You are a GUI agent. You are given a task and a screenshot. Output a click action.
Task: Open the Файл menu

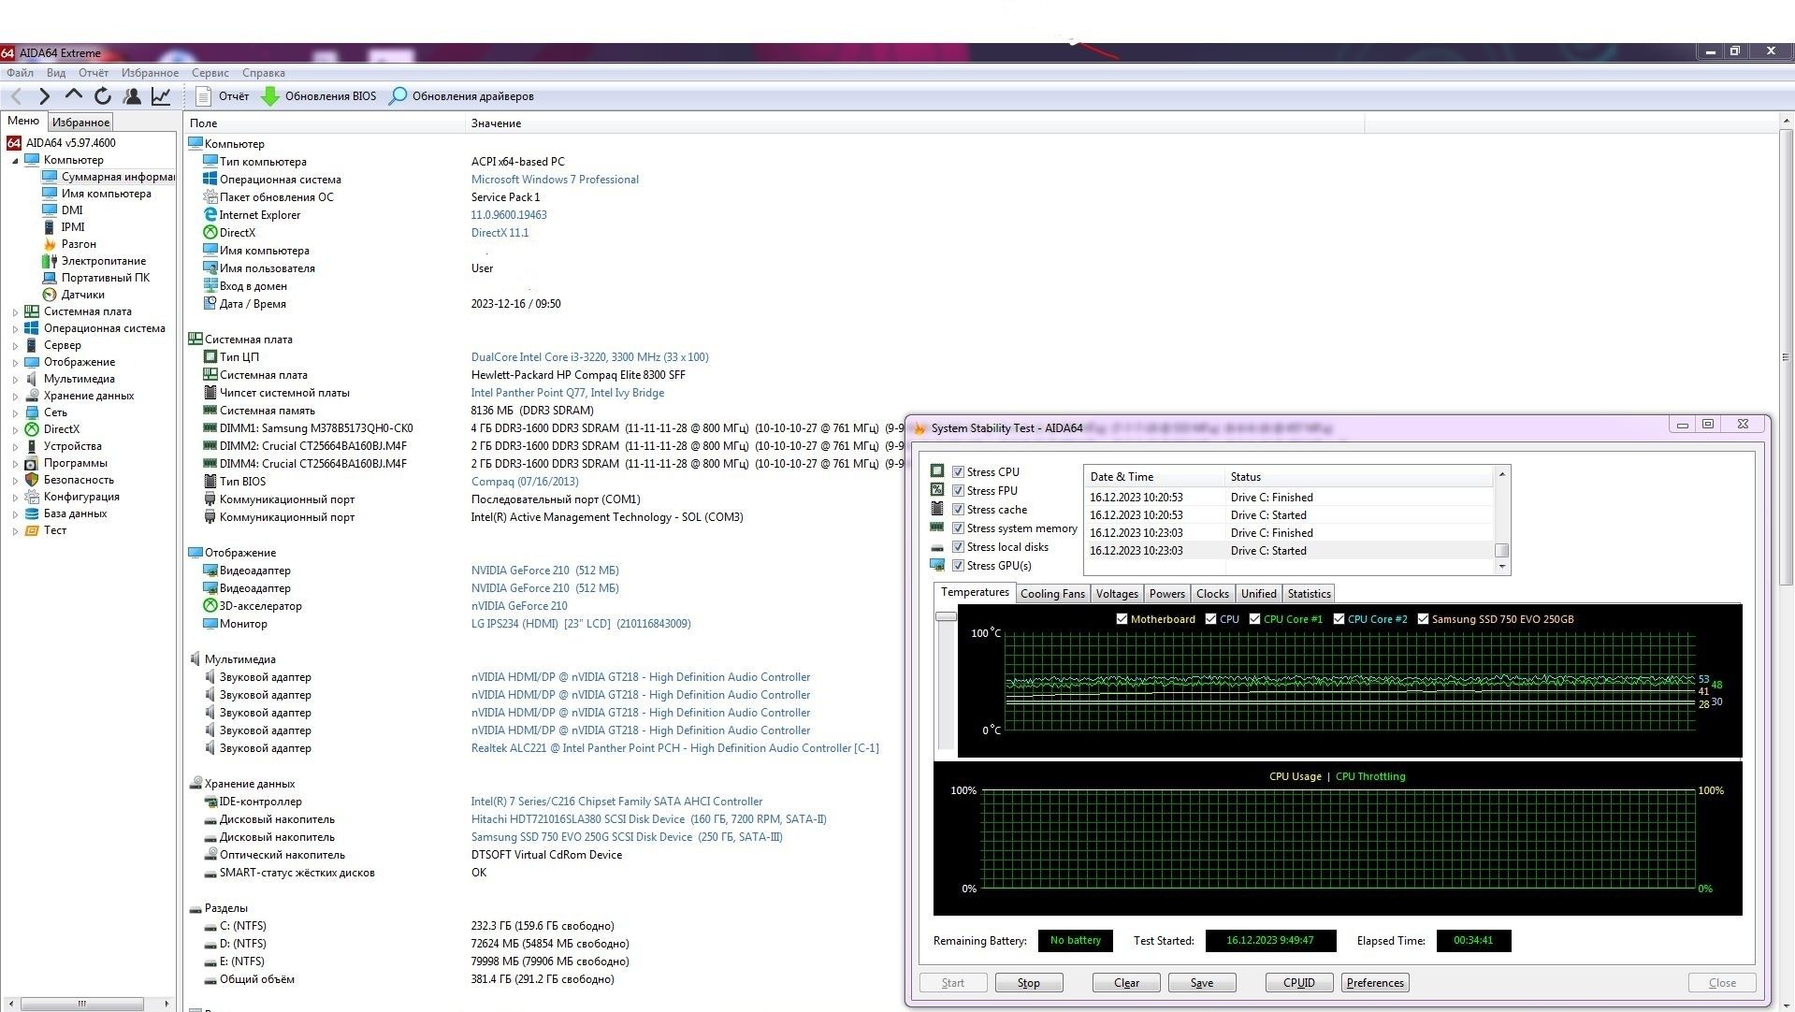click(20, 73)
